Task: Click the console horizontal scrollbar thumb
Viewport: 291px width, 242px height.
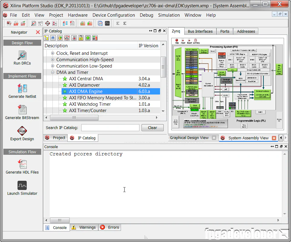Action: click(59, 220)
